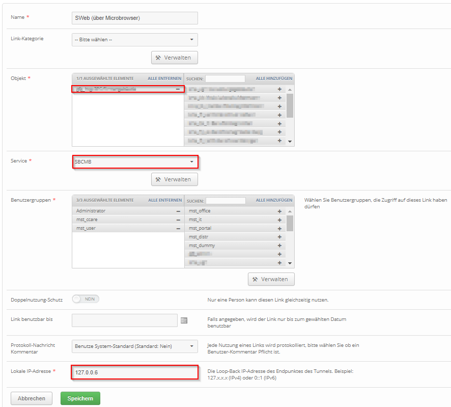Expand the Service dropdown showing SBCMB

coord(134,162)
